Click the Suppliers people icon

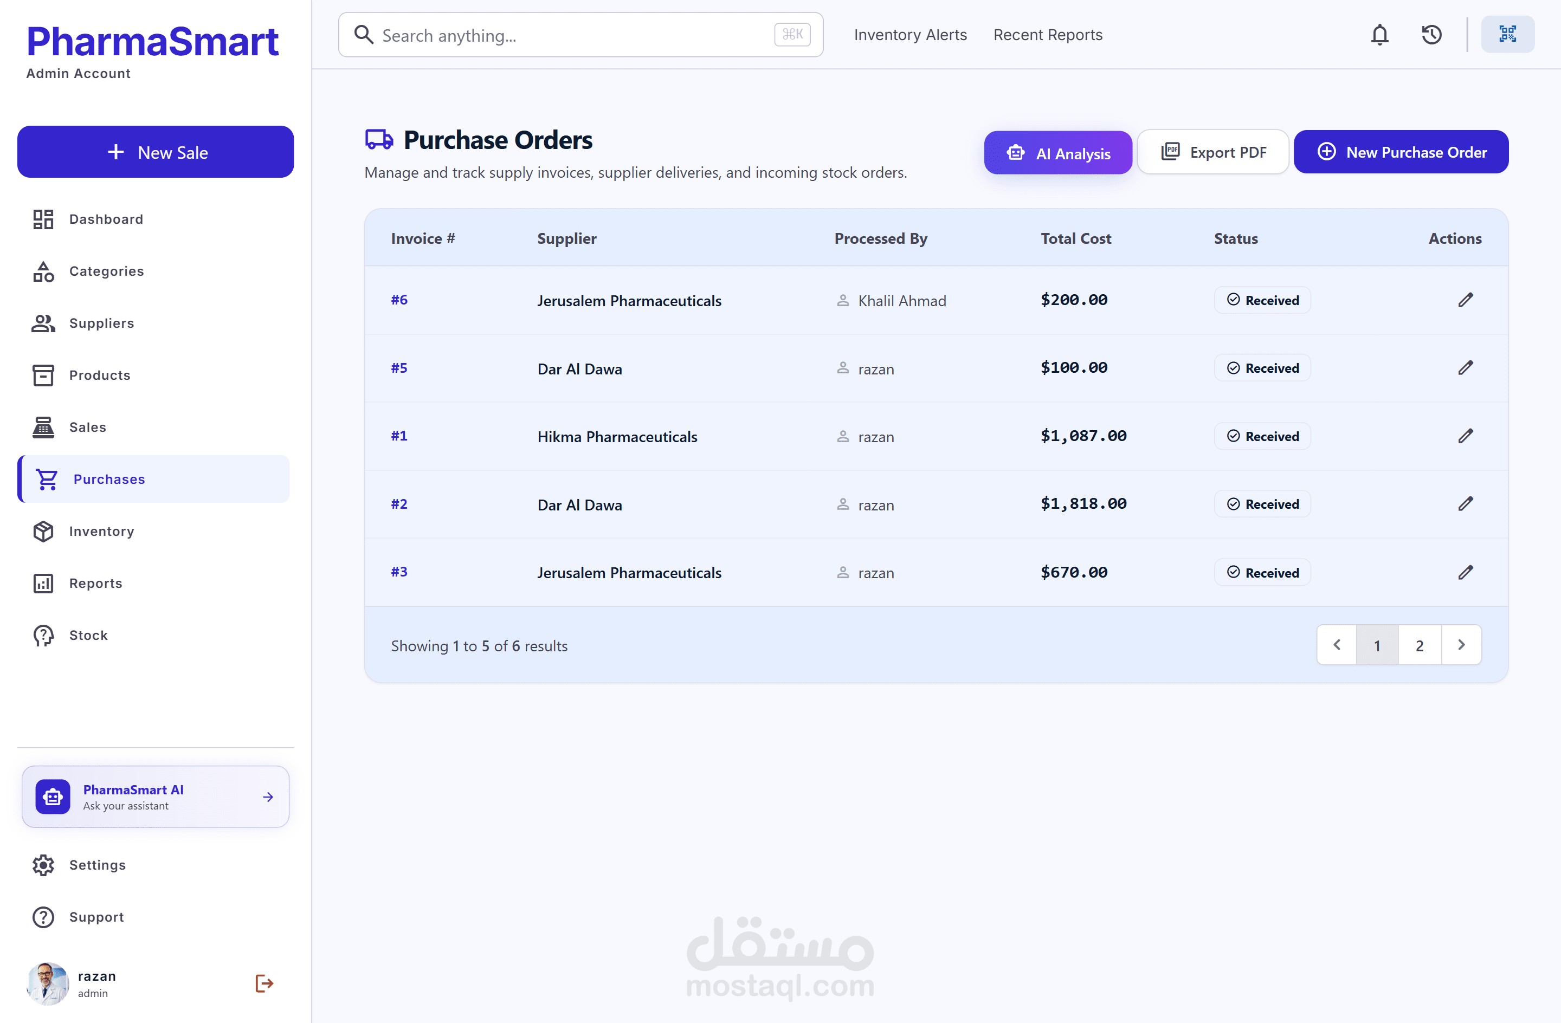pyautogui.click(x=43, y=323)
